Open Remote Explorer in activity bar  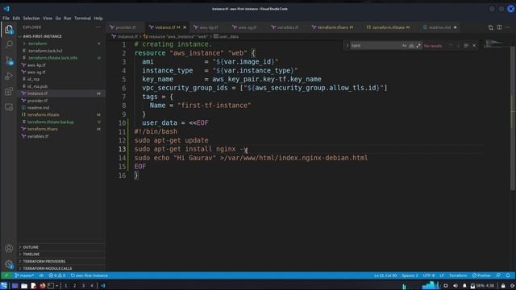(9, 107)
